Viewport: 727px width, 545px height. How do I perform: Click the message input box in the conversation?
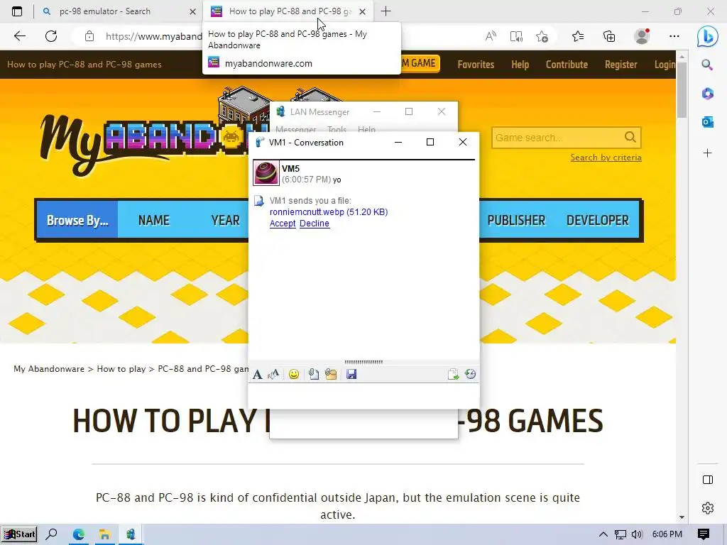point(363,396)
